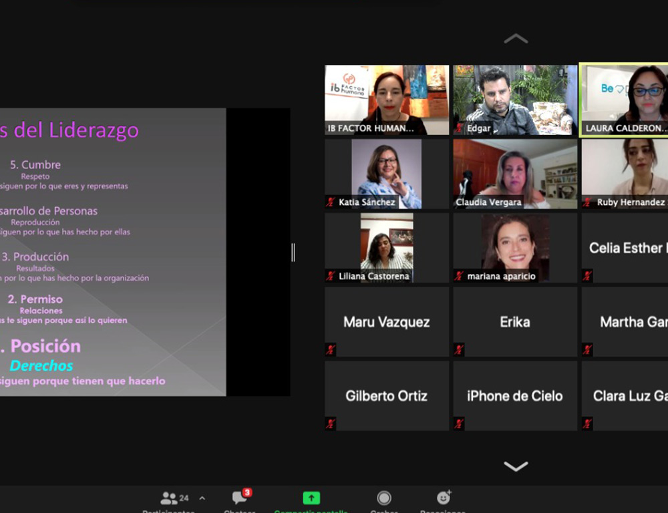Click muted mic icon on Gilberto Ortiz tile
Viewport: 668px width, 513px height.
pos(331,423)
